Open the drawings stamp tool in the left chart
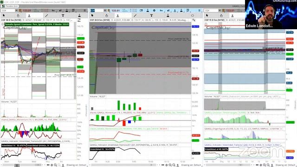 79,15
